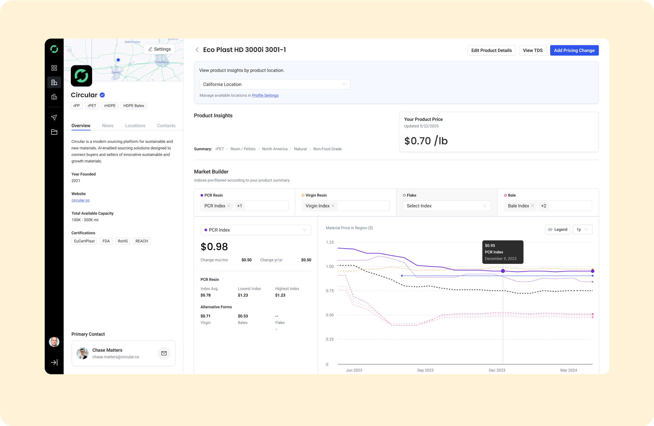Open the Flake Select Index dropdown

point(446,206)
